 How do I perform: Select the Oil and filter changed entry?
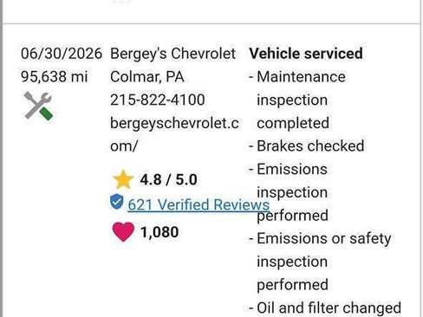[x=325, y=307]
